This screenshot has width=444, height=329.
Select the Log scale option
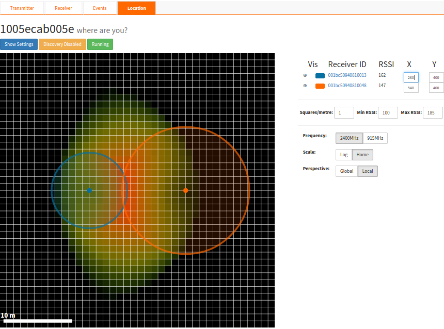click(344, 155)
